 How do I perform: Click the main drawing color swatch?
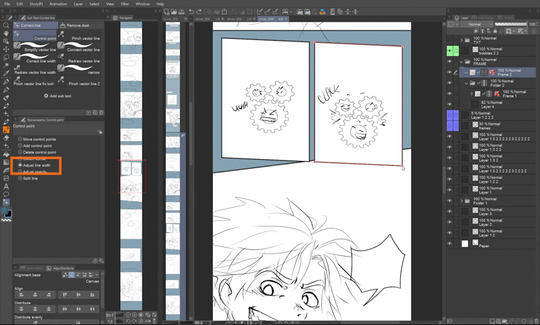(4, 210)
